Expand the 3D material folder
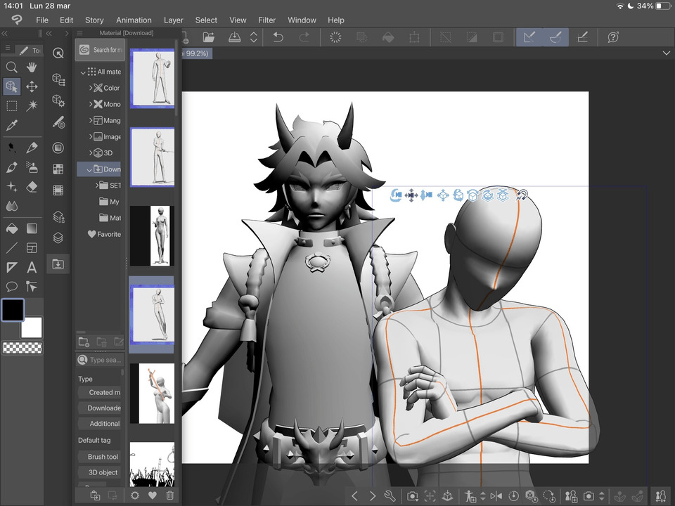The image size is (675, 506). coord(91,153)
